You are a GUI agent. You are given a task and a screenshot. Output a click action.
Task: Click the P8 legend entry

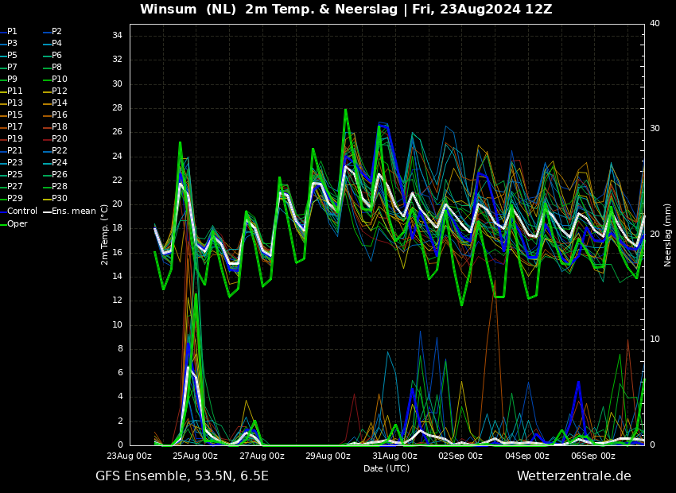[x=52, y=68]
